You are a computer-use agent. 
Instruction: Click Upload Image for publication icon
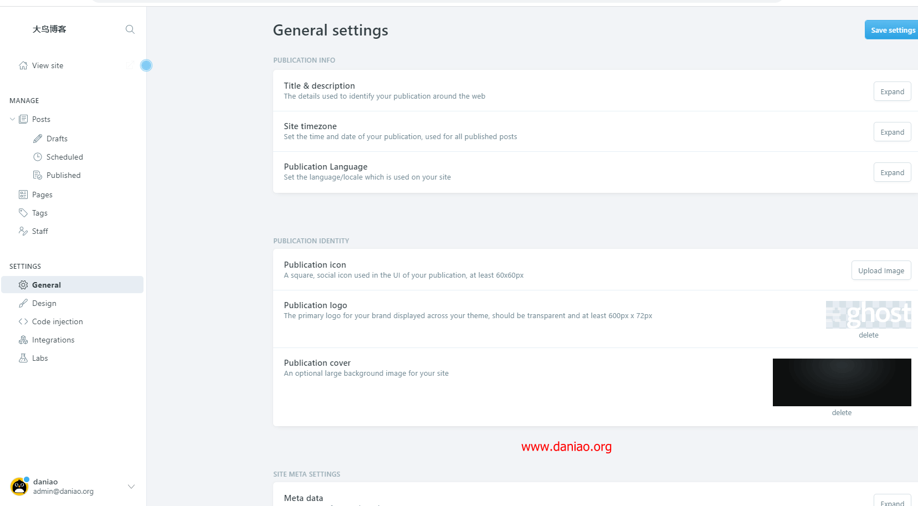coord(881,270)
